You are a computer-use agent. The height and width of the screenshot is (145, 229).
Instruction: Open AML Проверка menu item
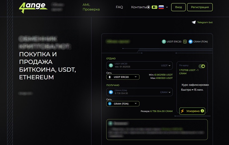click(91, 7)
